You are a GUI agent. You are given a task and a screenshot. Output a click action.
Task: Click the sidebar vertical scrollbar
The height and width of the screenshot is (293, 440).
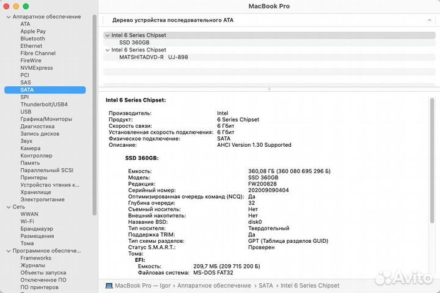(95, 115)
